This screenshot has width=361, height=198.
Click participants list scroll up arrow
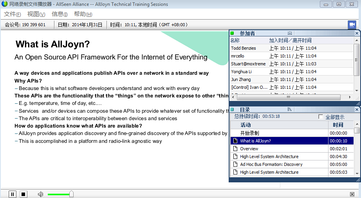357,40
